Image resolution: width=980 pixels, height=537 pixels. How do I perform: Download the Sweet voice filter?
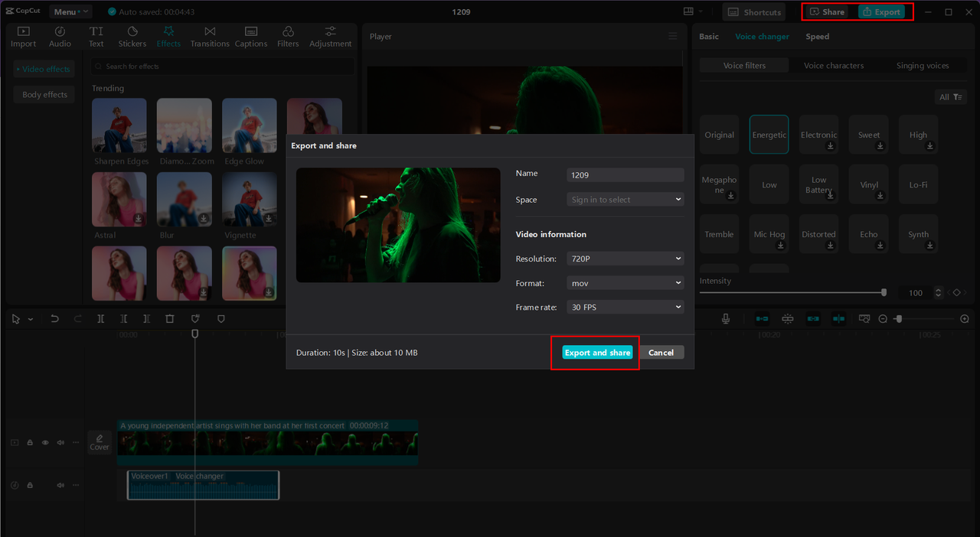[x=880, y=146]
